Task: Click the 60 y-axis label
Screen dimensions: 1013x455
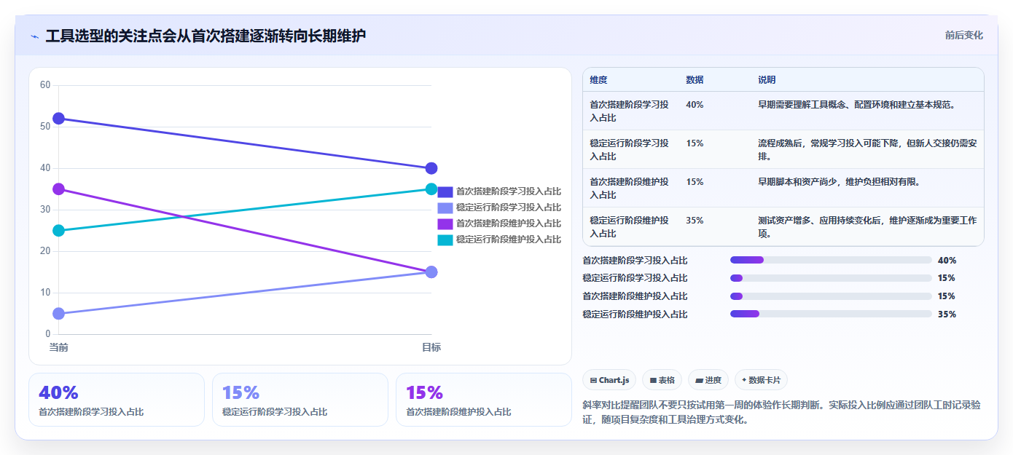Action: pos(45,85)
